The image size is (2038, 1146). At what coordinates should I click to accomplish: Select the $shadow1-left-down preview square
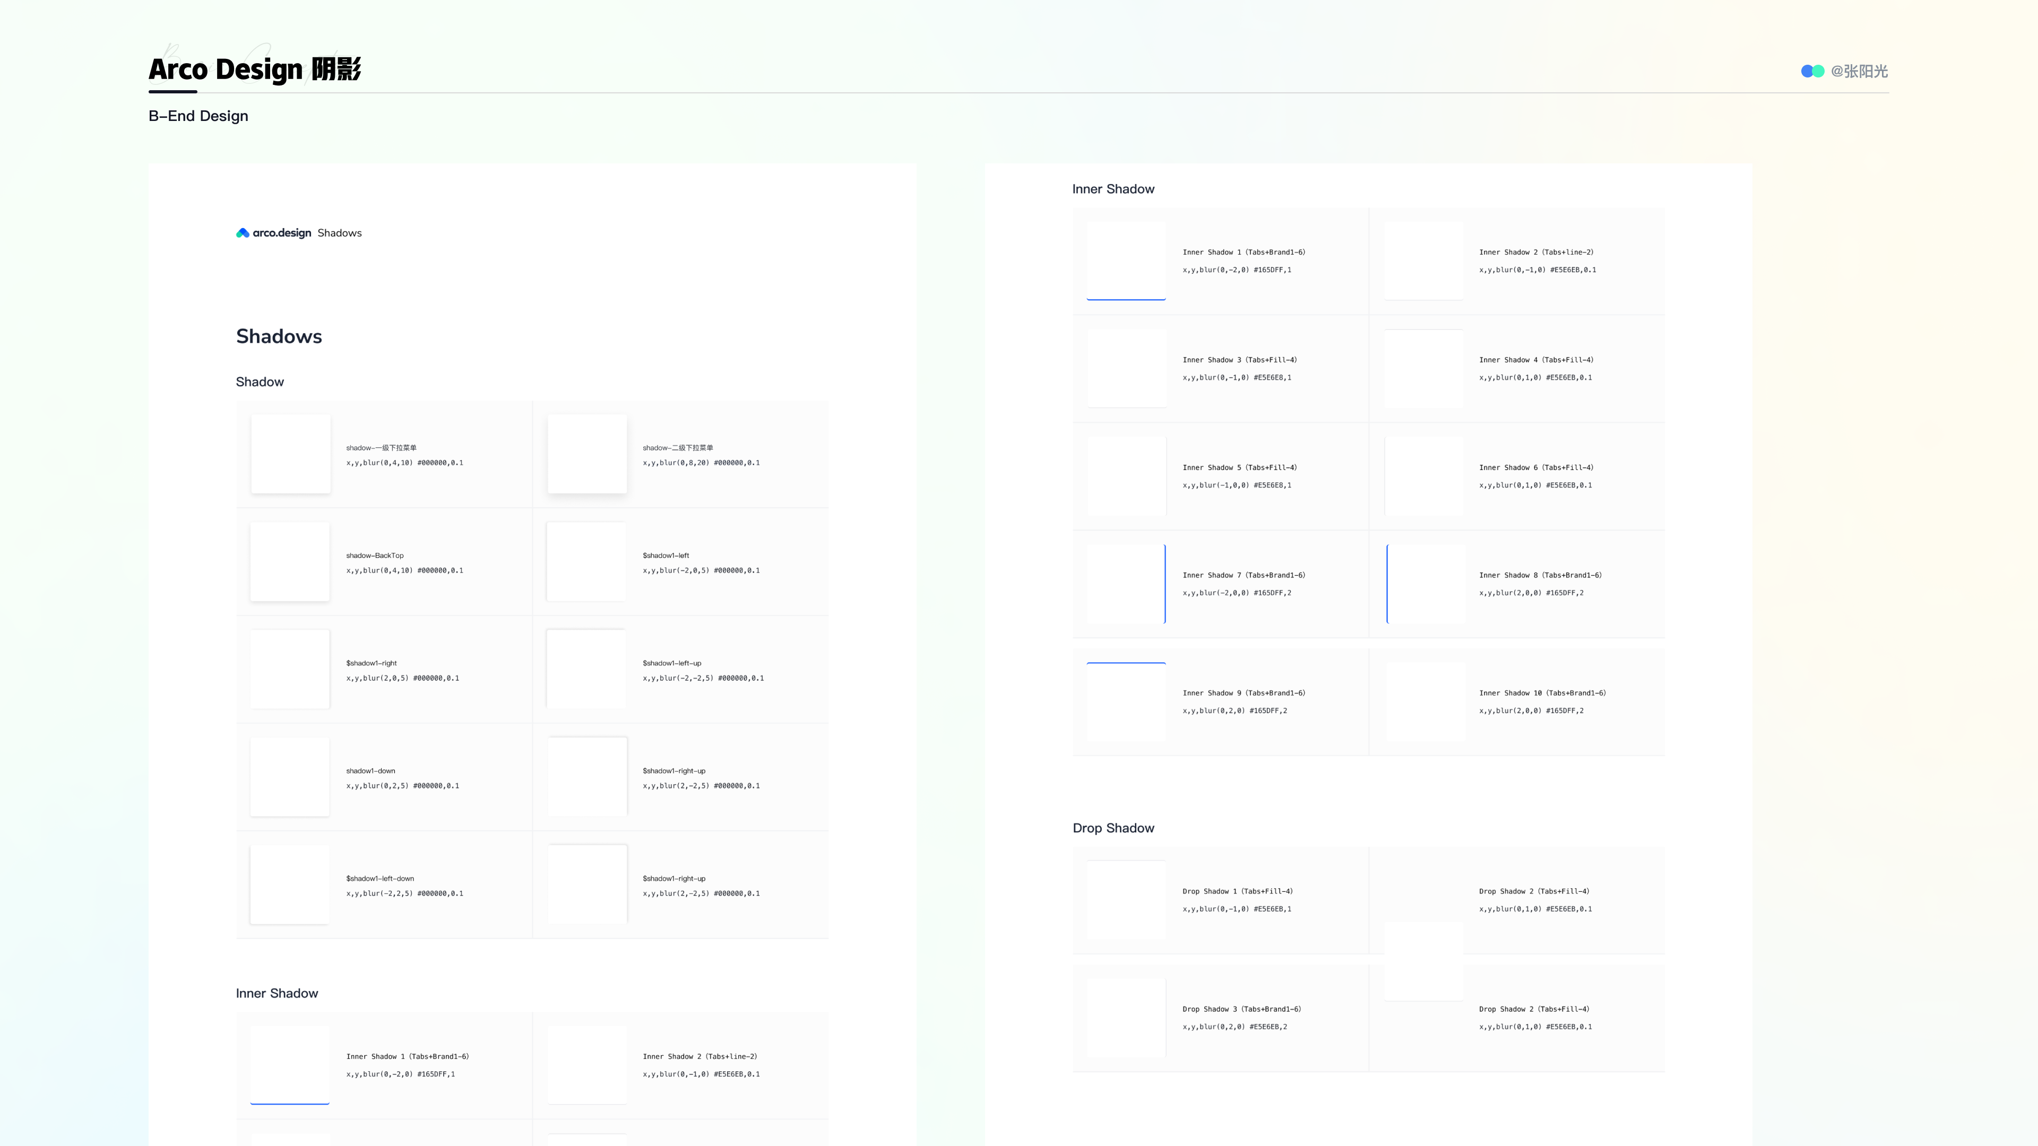[290, 884]
